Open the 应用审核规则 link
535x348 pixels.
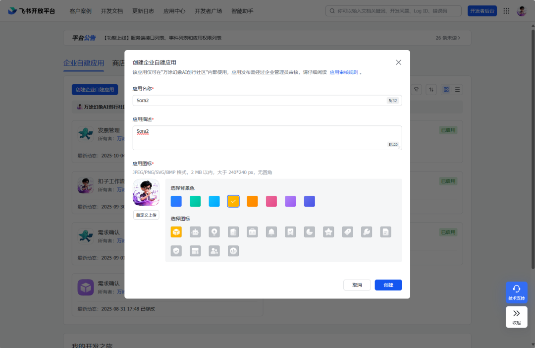point(344,72)
